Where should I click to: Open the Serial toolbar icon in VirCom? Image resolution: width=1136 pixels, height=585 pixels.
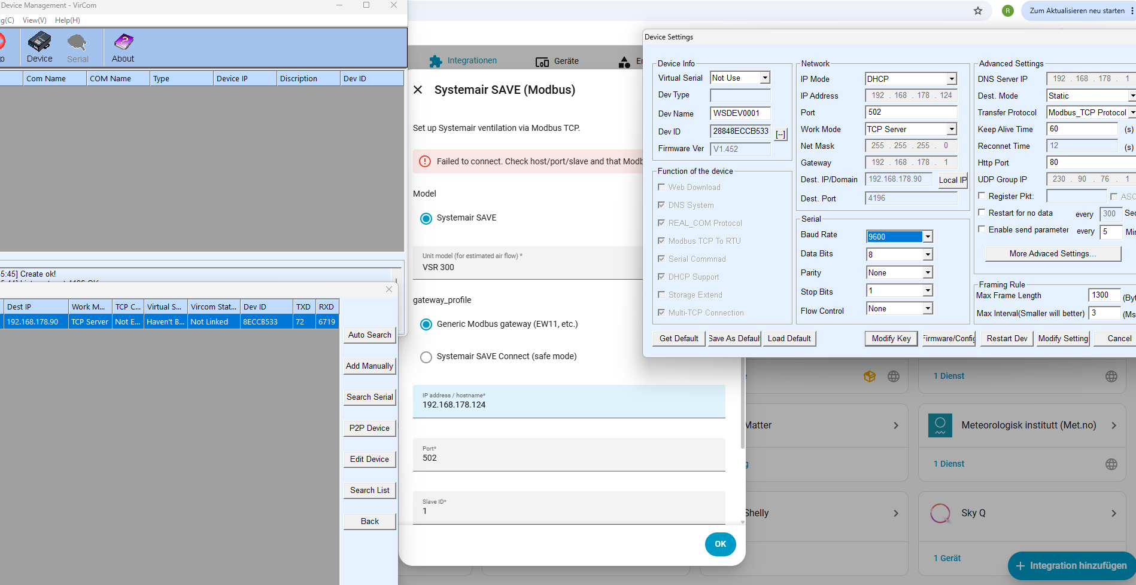[77, 48]
